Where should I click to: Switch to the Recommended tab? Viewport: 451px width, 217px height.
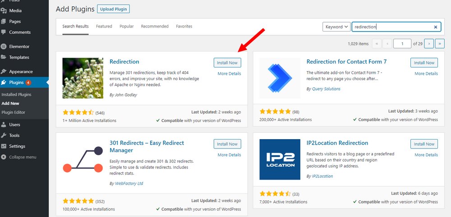155,27
